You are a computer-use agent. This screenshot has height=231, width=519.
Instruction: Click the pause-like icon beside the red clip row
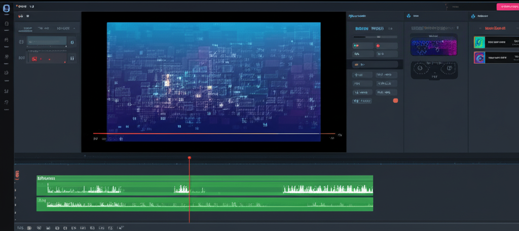72,59
